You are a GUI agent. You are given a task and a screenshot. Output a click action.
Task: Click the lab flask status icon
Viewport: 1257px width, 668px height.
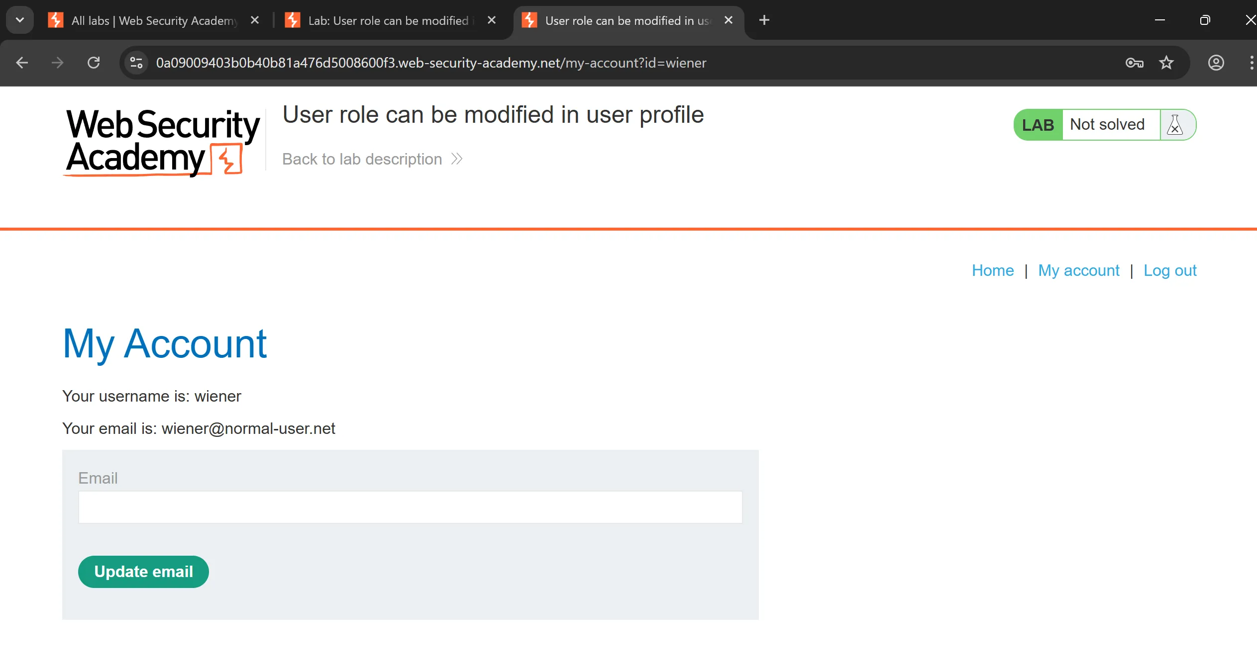tap(1175, 125)
